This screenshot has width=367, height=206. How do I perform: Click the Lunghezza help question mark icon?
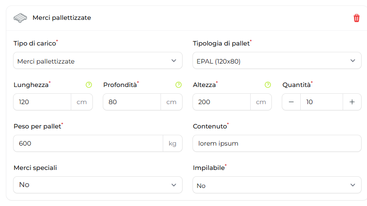[x=89, y=85]
